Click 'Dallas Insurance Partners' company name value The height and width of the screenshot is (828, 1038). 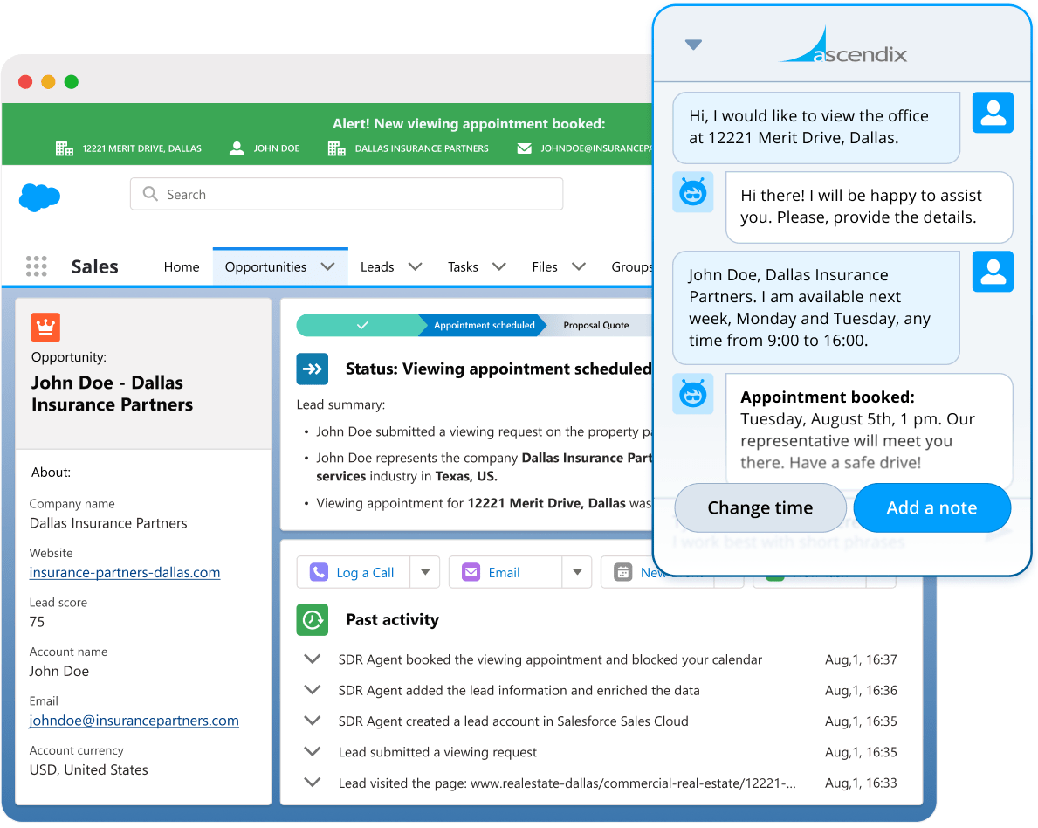pos(108,523)
